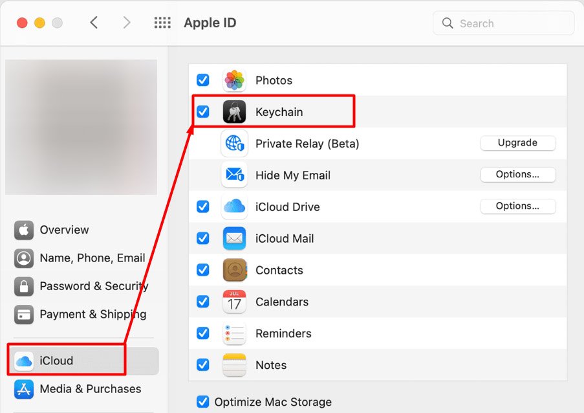The height and width of the screenshot is (413, 584).
Task: Open Media & Purchases sidebar item
Action: [90, 389]
